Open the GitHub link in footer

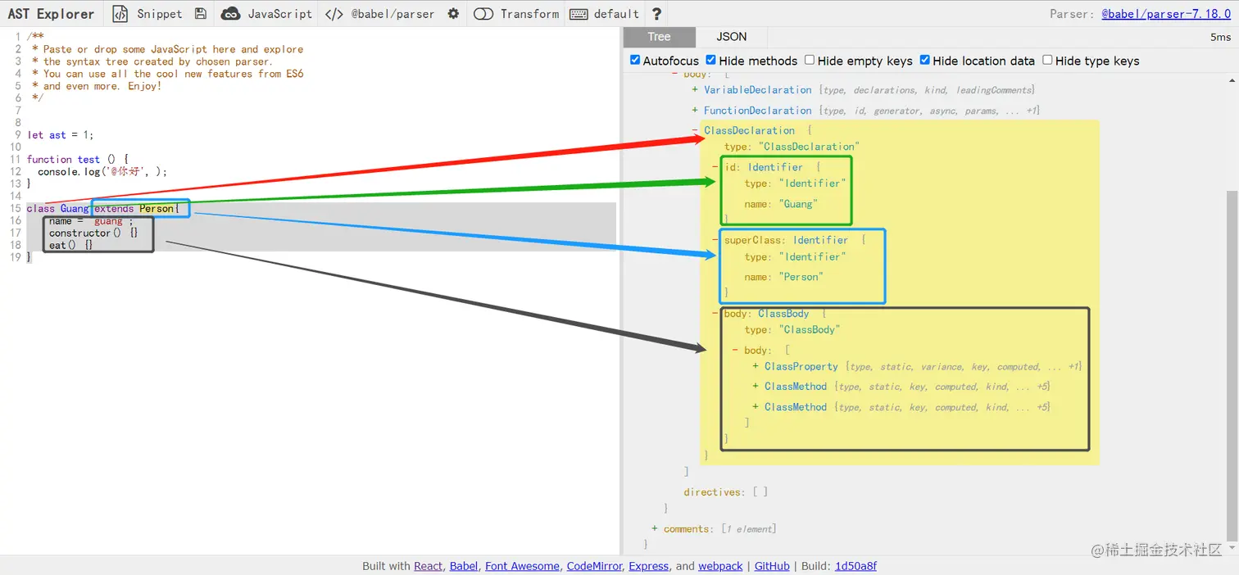pos(772,566)
